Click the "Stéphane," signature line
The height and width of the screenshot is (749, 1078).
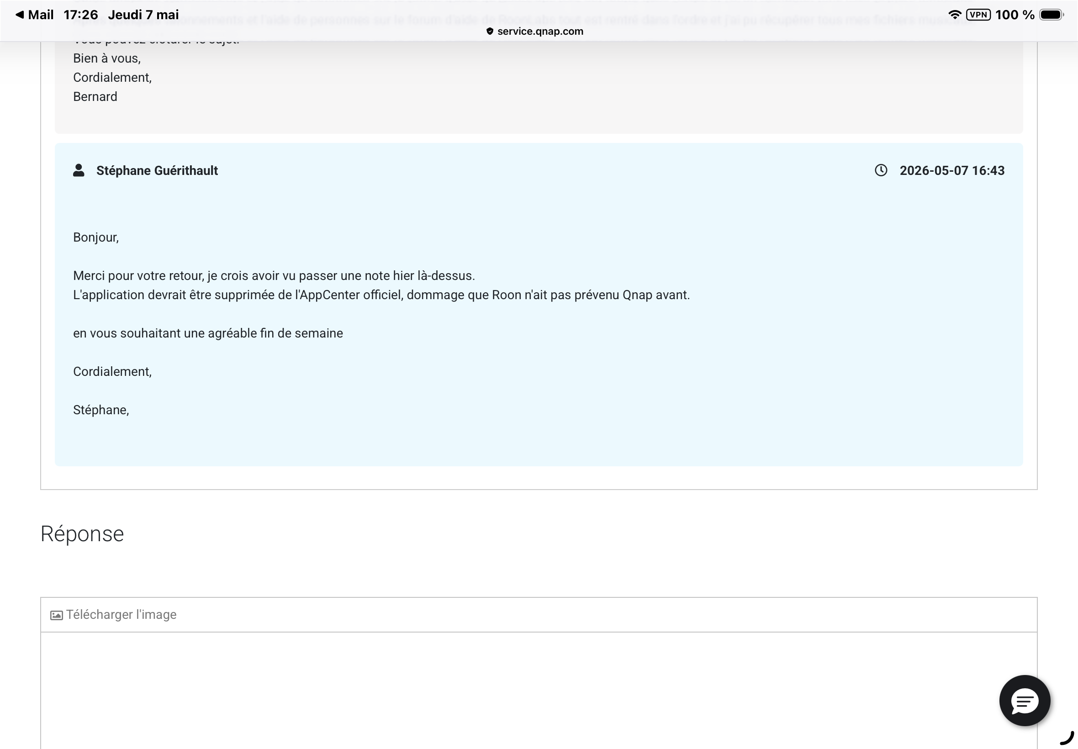click(x=101, y=410)
